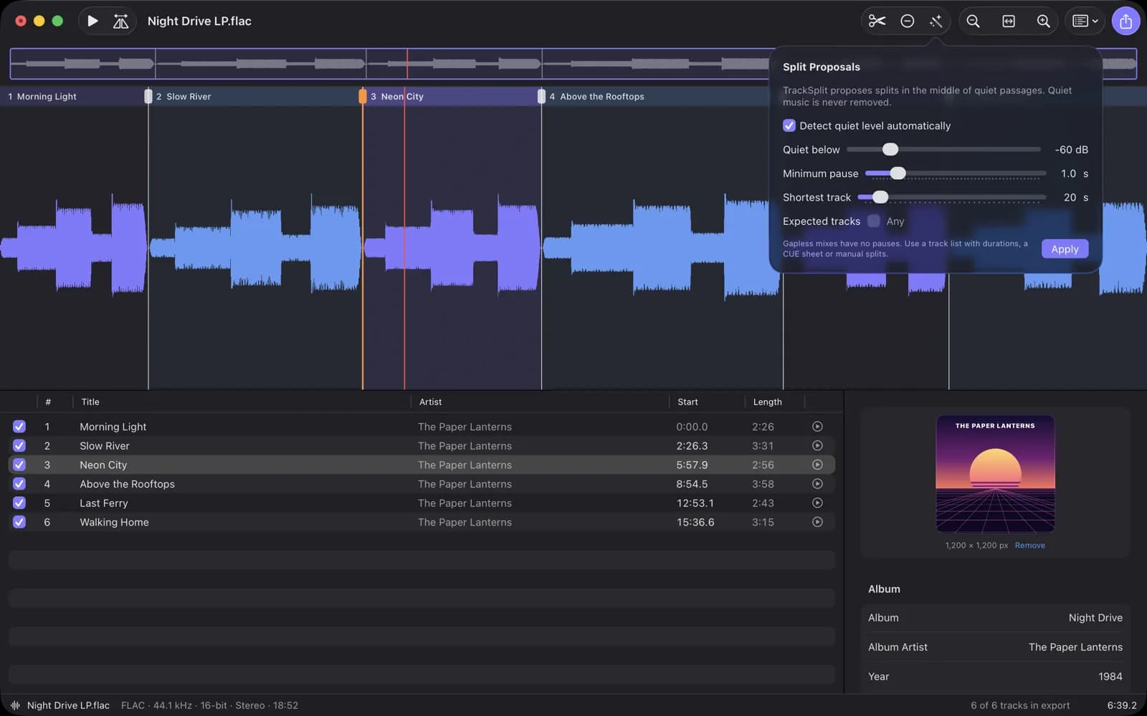1147x716 pixels.
Task: Click the Minimum pause slider handle
Action: click(x=898, y=173)
